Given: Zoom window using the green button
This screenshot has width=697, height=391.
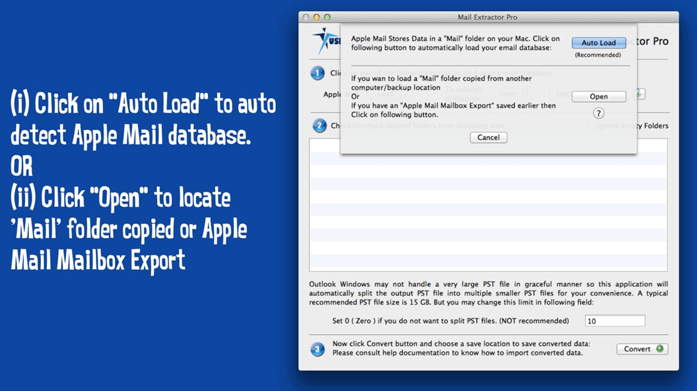Looking at the screenshot, I should point(327,17).
